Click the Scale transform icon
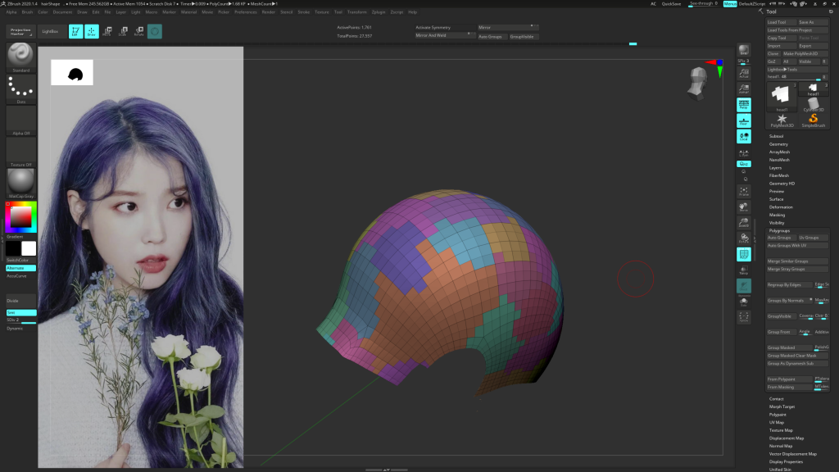This screenshot has height=472, width=839. click(x=123, y=31)
